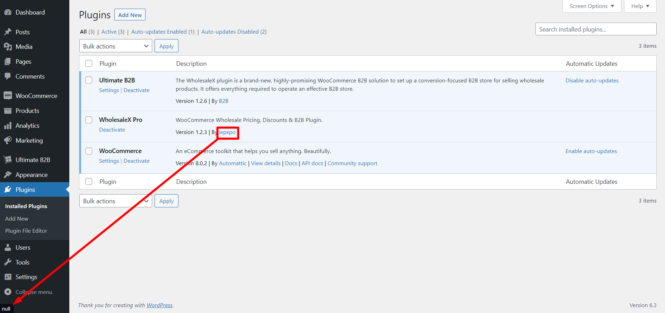Open Ultimate B2B Settings link
The height and width of the screenshot is (313, 665).
(109, 90)
